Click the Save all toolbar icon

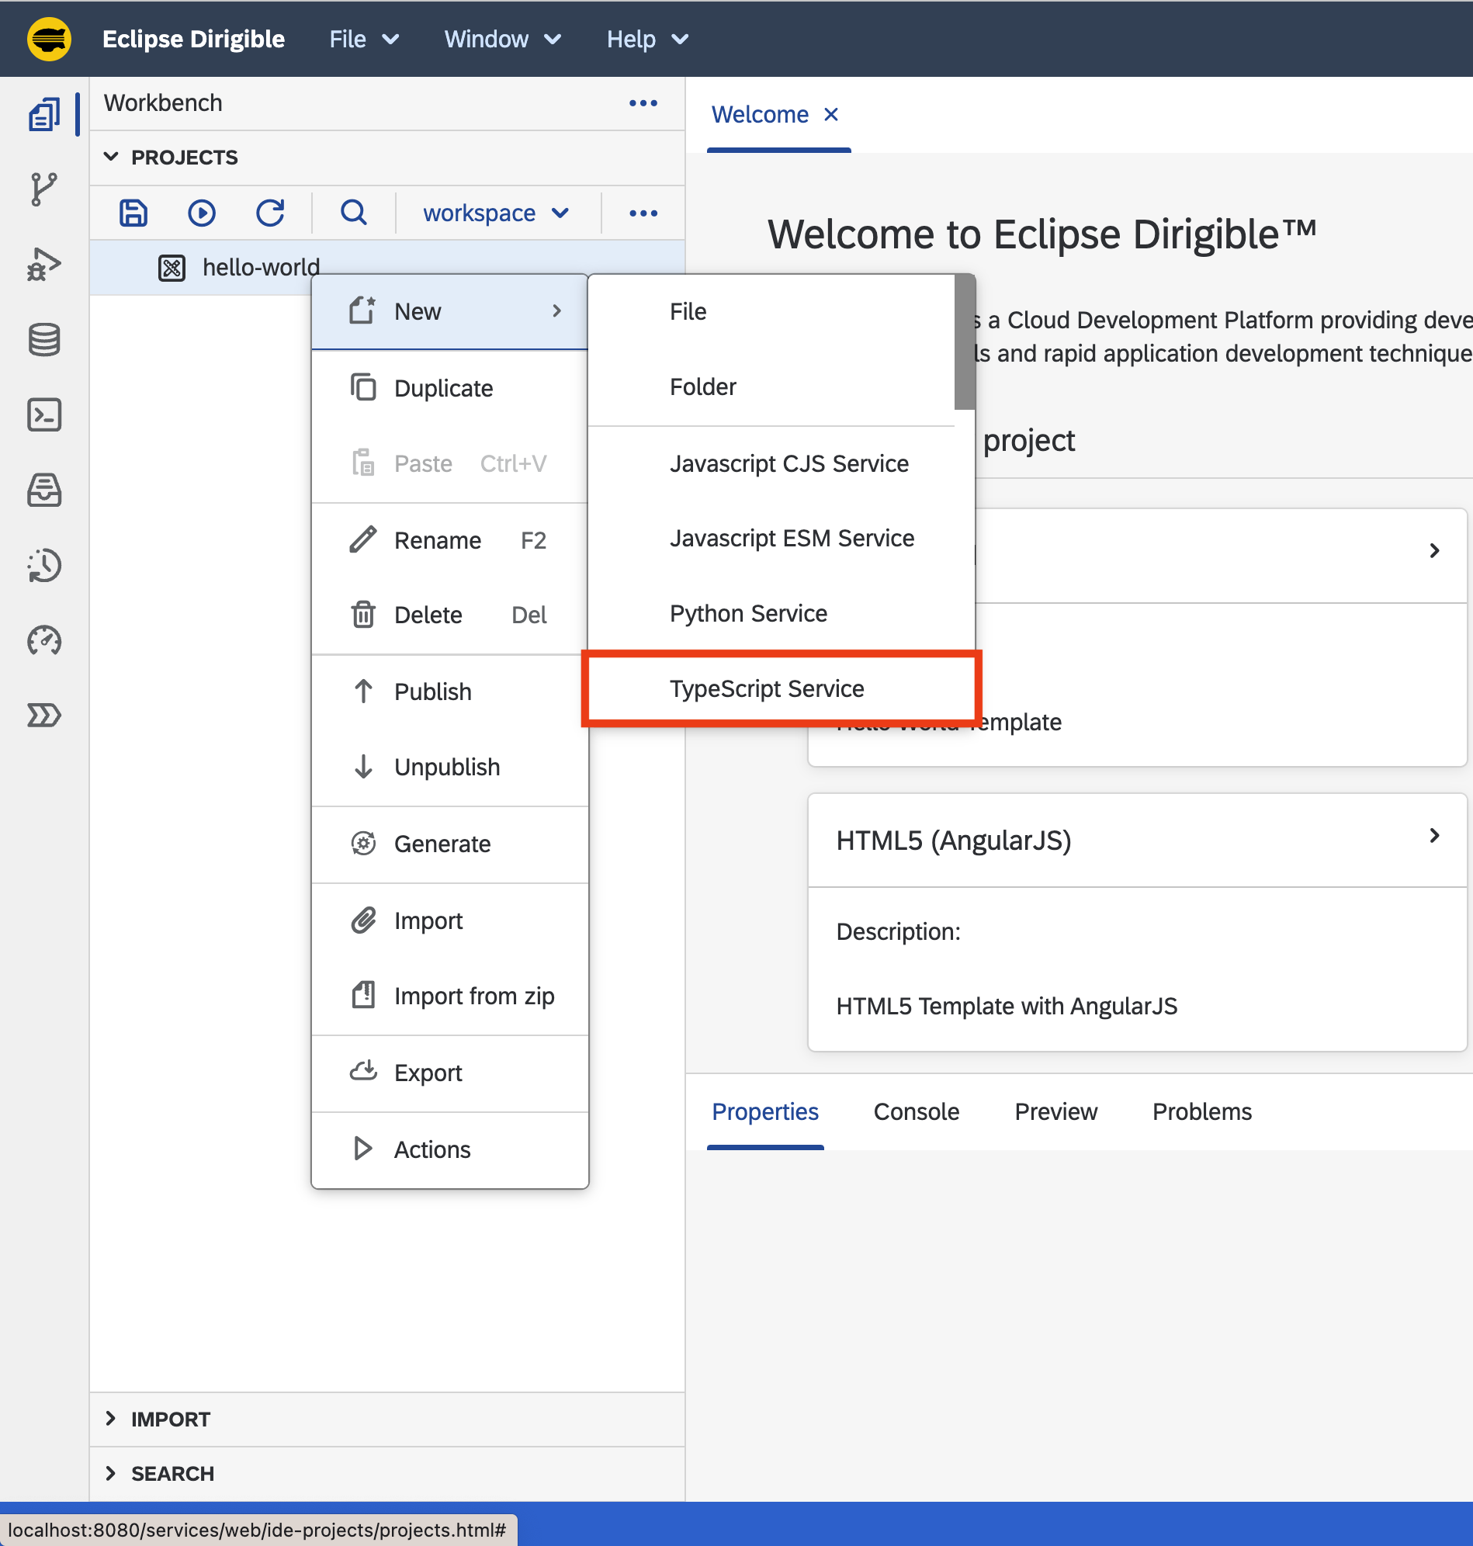pyautogui.click(x=133, y=213)
